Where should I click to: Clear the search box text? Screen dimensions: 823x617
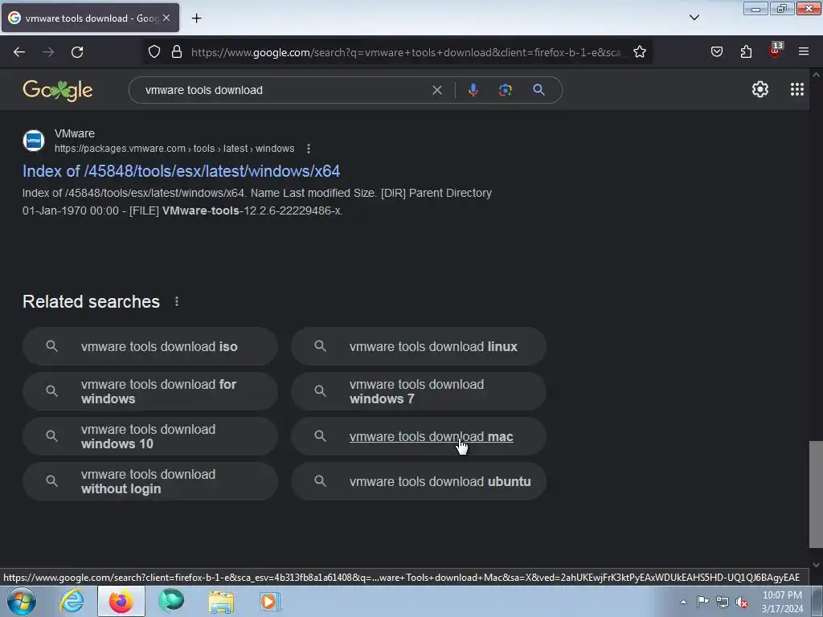point(436,90)
